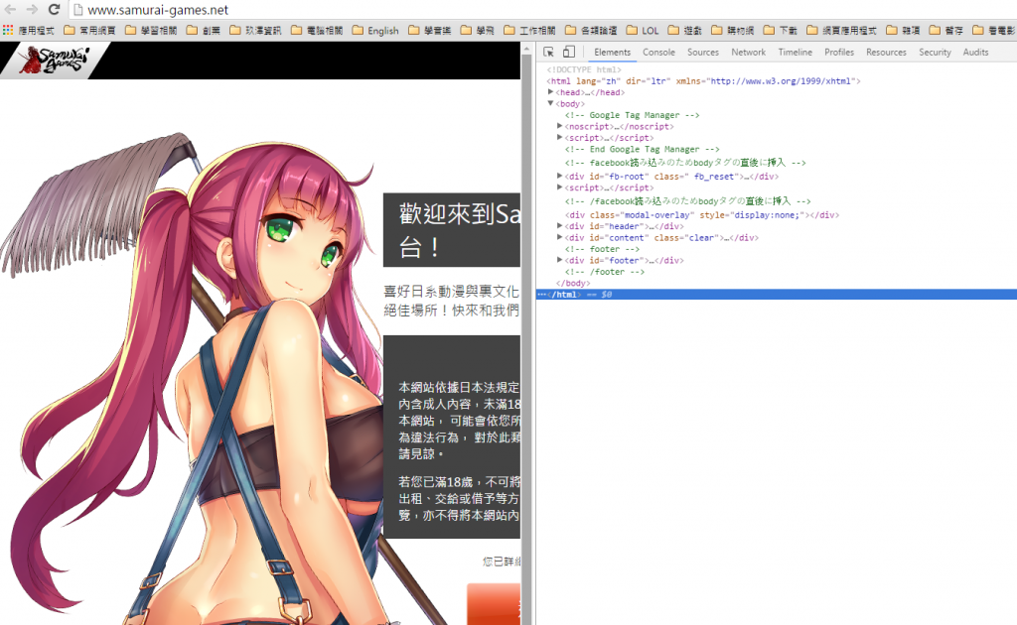Expand the div id header node
This screenshot has height=625, width=1017.
click(x=560, y=226)
